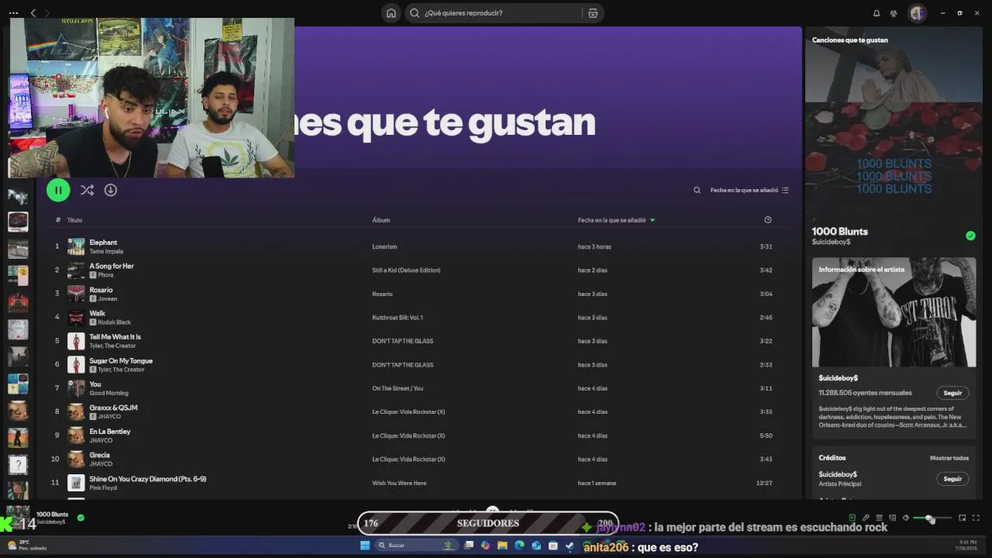Open 'Información sobre el artista' card image
Viewport: 992px width, 558px height.
(894, 312)
